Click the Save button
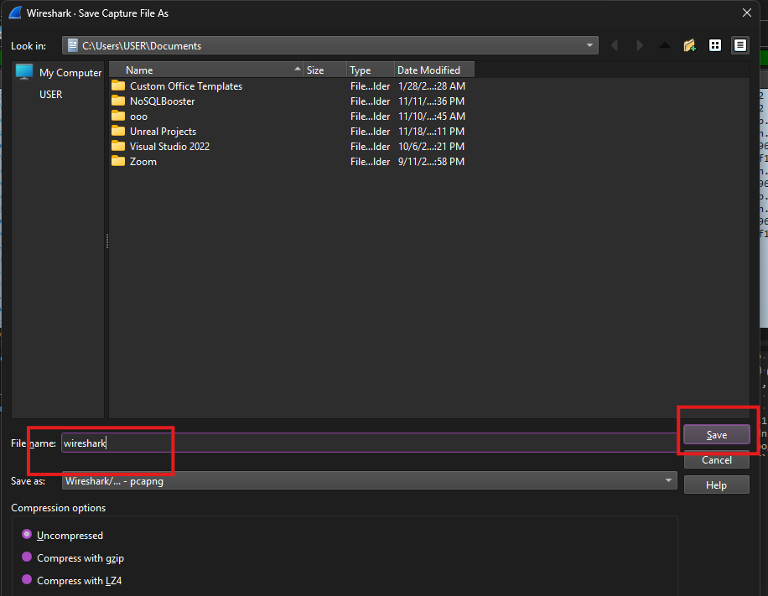Viewport: 768px width, 596px height. pyautogui.click(x=717, y=435)
